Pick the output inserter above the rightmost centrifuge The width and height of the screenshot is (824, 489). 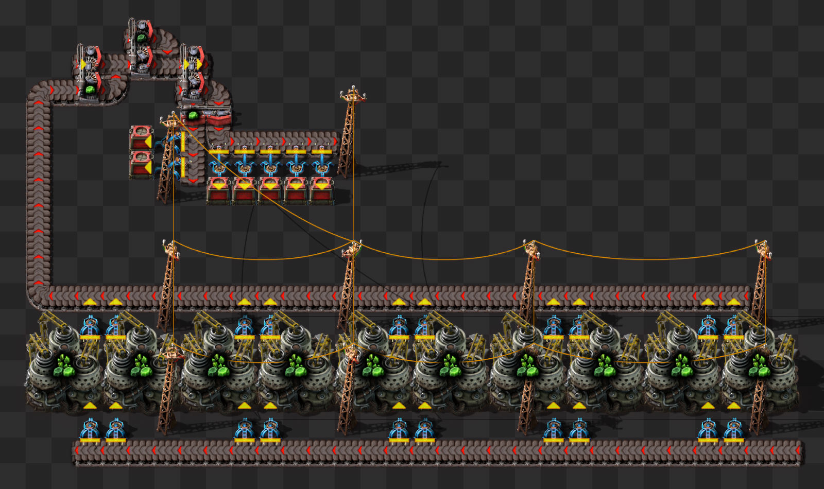(734, 327)
